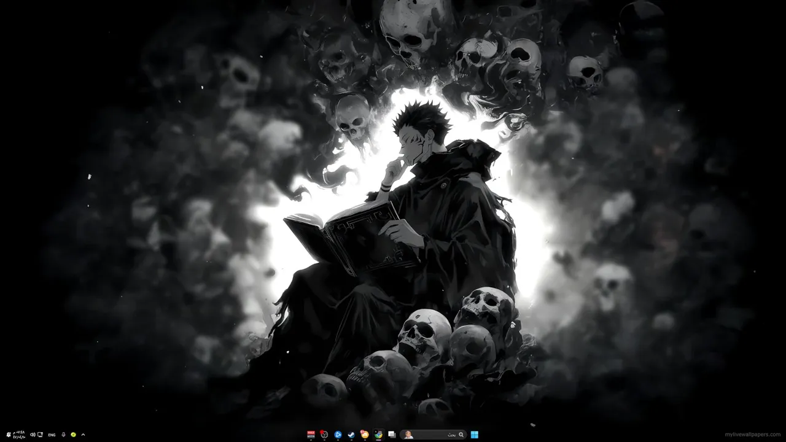786x442 pixels.
Task: Open the notification bell in the system tray
Action: (x=9, y=435)
